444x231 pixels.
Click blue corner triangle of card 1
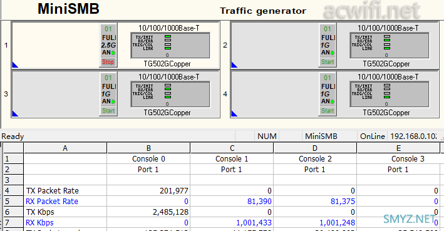pos(15,65)
